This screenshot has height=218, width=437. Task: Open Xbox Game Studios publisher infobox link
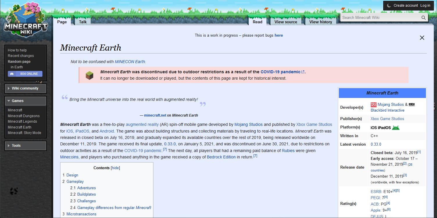click(x=387, y=119)
